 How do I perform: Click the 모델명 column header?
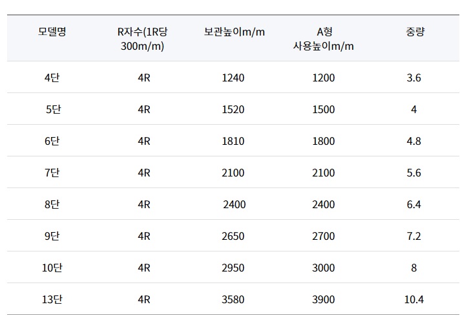coord(52,32)
